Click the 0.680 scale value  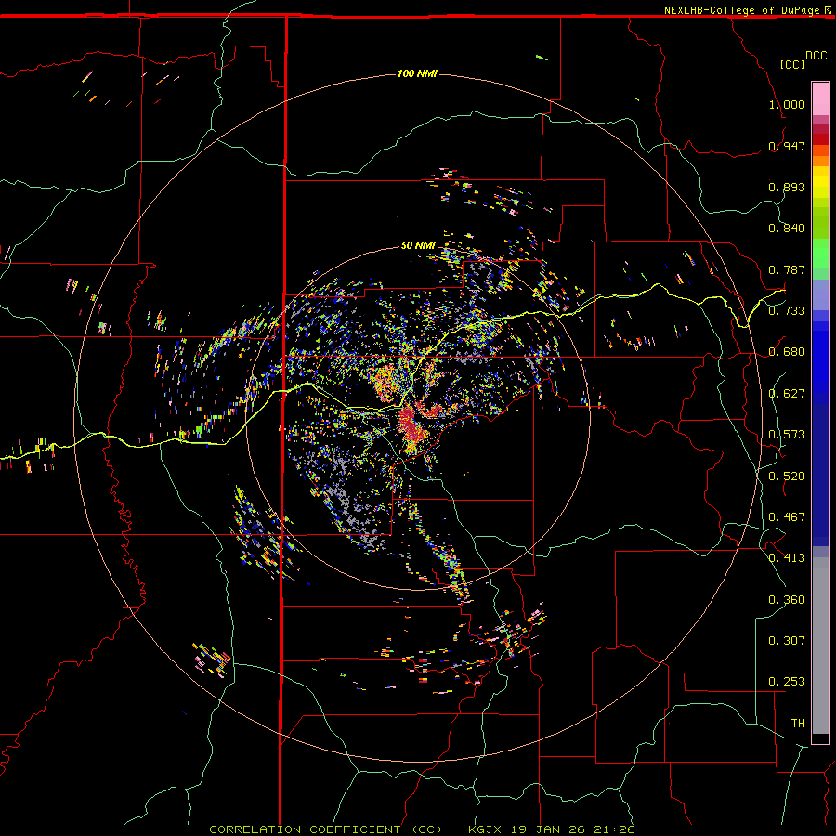coord(787,352)
